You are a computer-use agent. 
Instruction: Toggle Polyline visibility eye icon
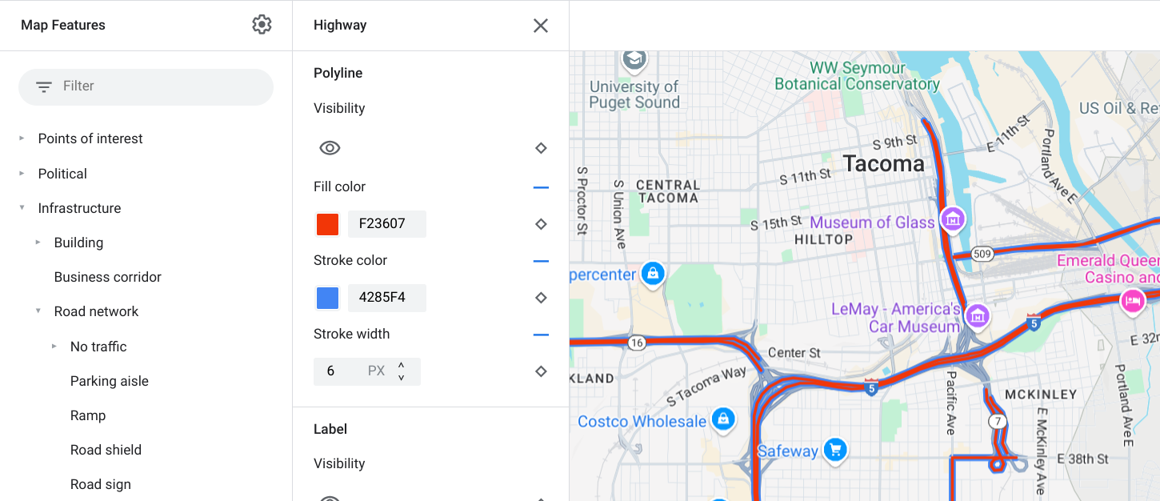[330, 148]
